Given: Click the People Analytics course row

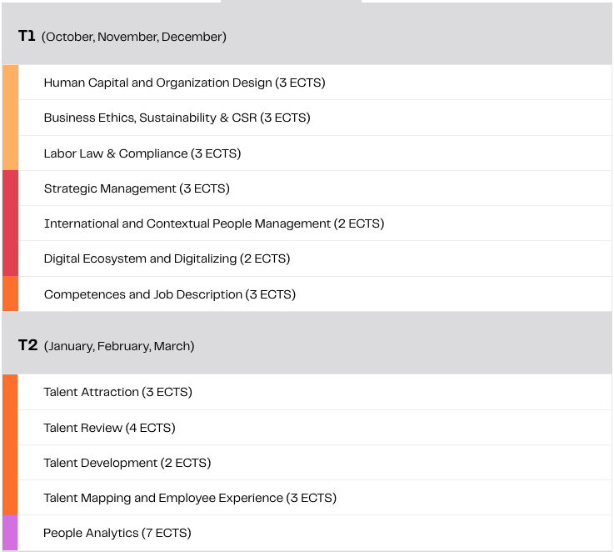Looking at the screenshot, I should click(x=117, y=533).
